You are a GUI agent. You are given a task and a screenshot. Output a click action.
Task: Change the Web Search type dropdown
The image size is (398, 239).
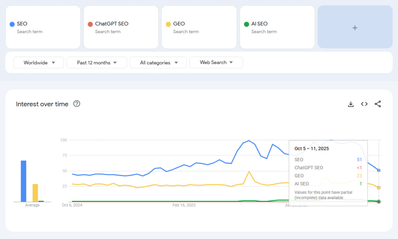coord(216,62)
